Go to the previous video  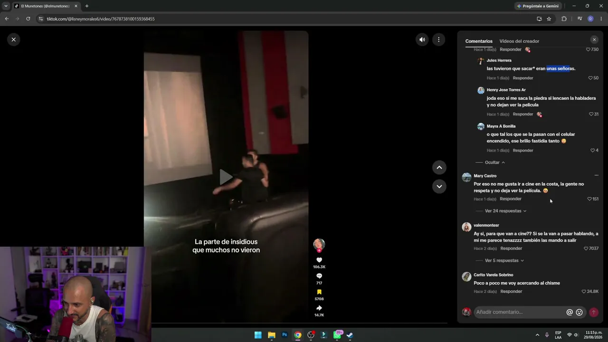point(439,167)
